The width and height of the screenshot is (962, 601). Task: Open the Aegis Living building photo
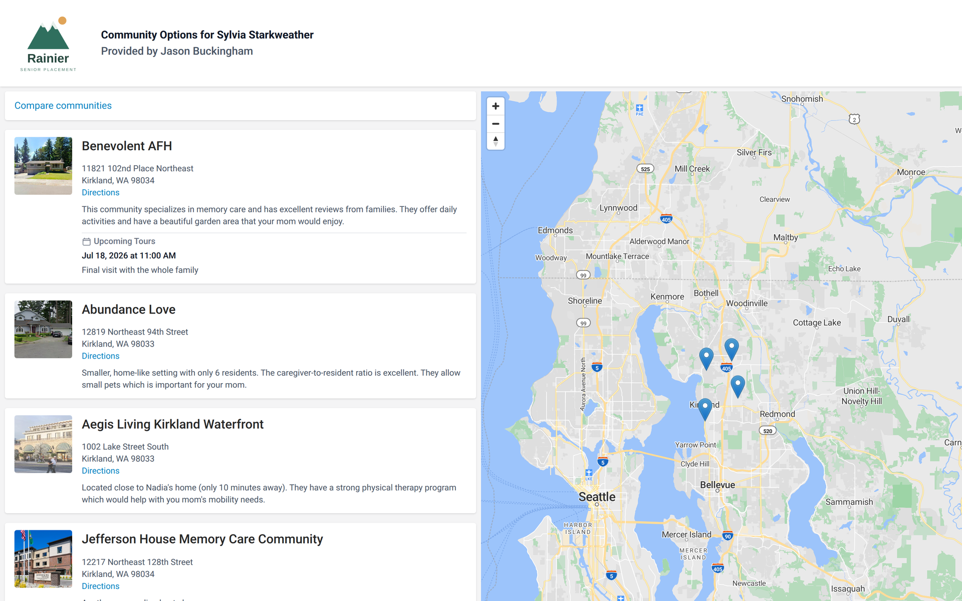point(43,444)
